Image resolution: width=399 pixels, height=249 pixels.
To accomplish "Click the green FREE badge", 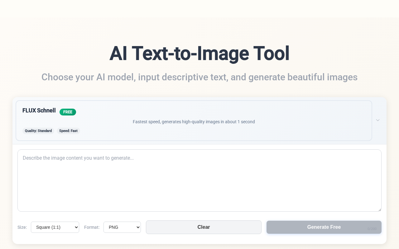I will [68, 112].
